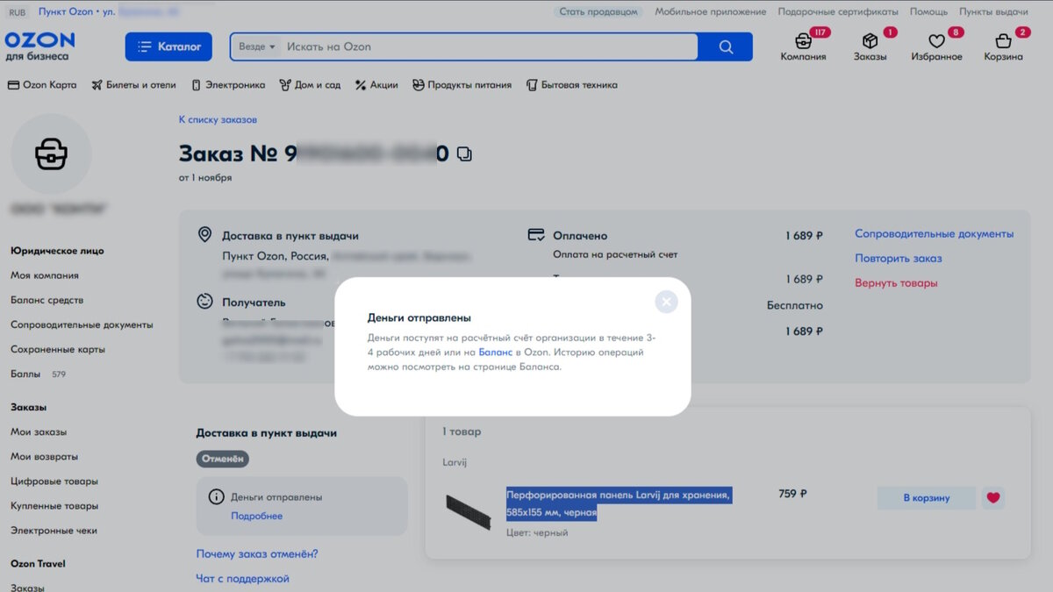The height and width of the screenshot is (592, 1053).
Task: Open 'Мои возвраты' in sidebar
Action: (44, 456)
